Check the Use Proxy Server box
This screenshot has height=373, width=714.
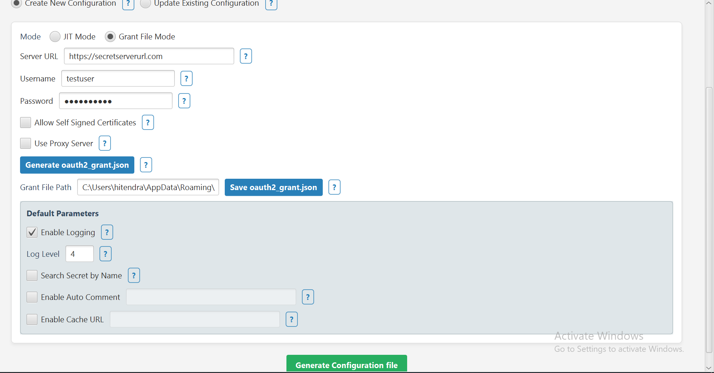pyautogui.click(x=25, y=144)
